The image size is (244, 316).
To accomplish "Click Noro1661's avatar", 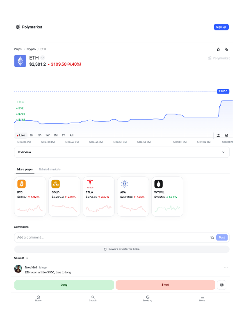I will pyautogui.click(x=18, y=269).
